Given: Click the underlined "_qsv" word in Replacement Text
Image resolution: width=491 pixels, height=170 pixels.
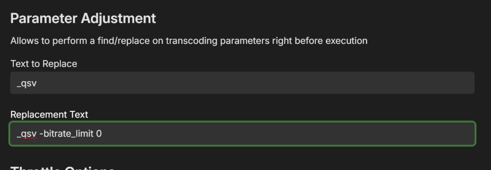Looking at the screenshot, I should click(x=27, y=134).
